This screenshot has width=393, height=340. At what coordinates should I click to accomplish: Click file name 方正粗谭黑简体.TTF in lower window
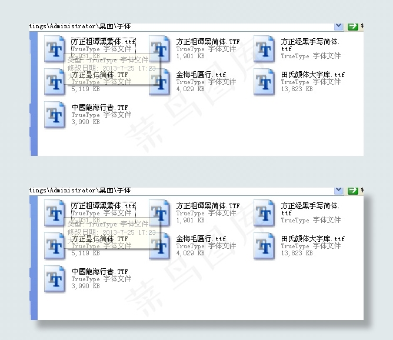pyautogui.click(x=208, y=206)
